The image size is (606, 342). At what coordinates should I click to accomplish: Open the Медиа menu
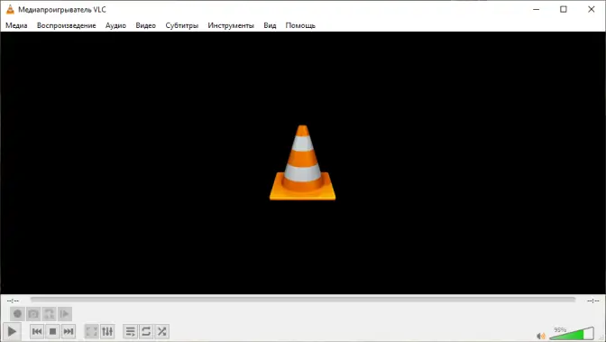(x=16, y=25)
